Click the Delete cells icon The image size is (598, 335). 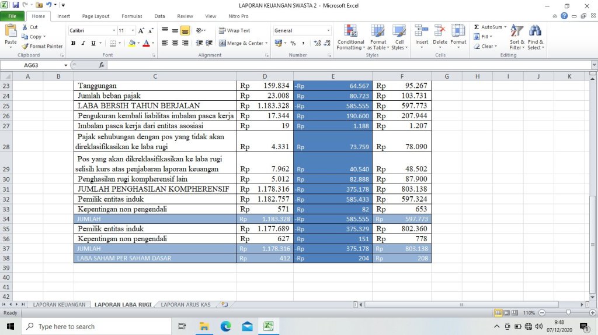point(440,31)
